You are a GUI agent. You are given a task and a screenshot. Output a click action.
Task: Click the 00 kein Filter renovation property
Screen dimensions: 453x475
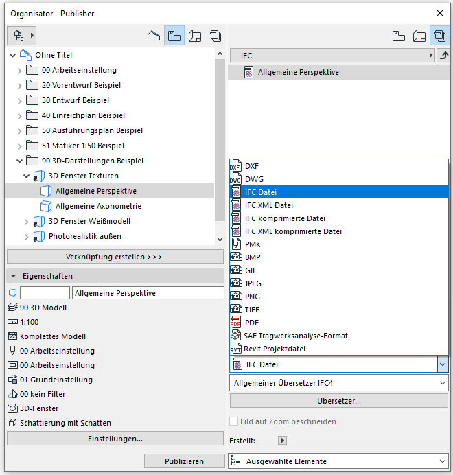[36, 394]
